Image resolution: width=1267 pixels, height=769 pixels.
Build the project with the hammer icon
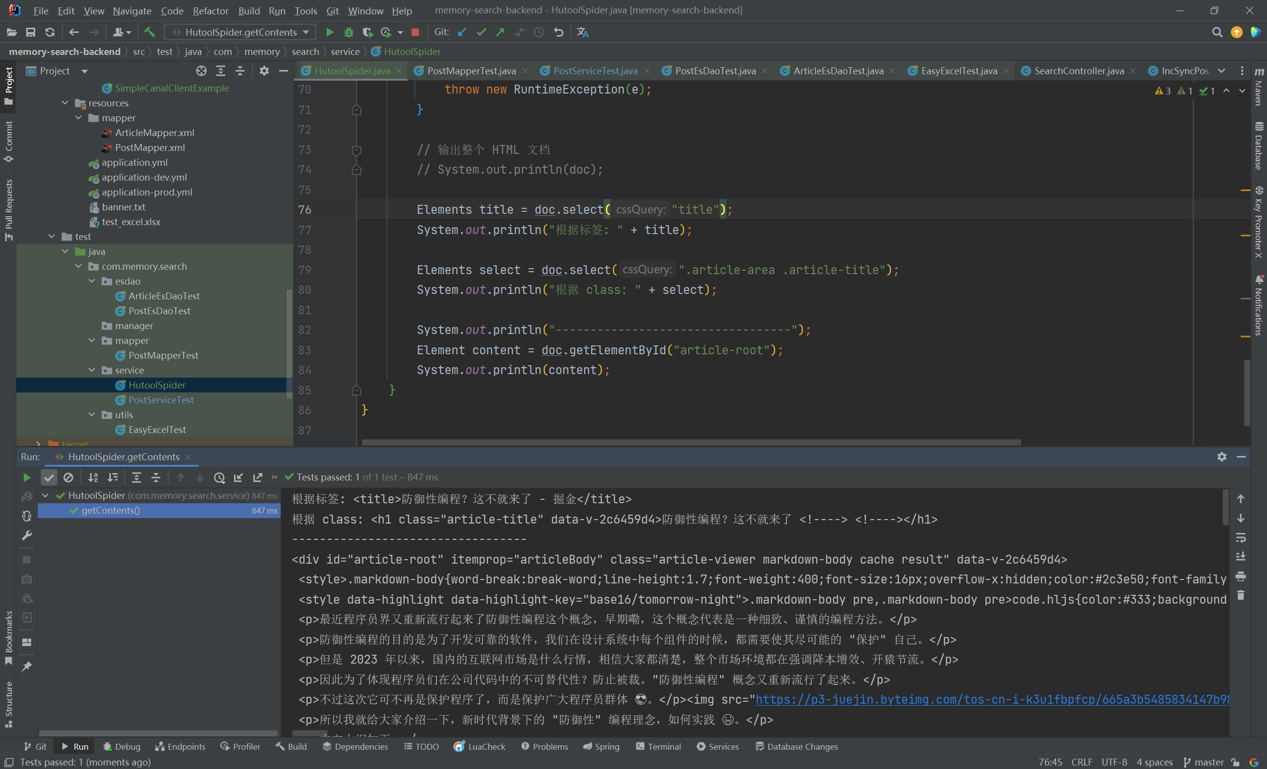pos(149,32)
